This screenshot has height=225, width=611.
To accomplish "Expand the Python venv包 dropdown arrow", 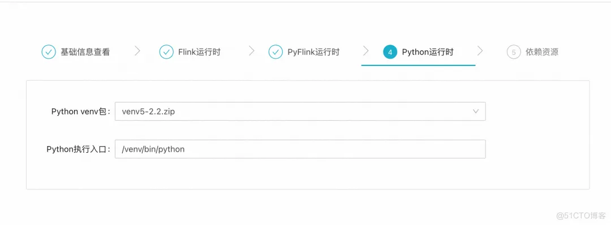I will pos(476,112).
